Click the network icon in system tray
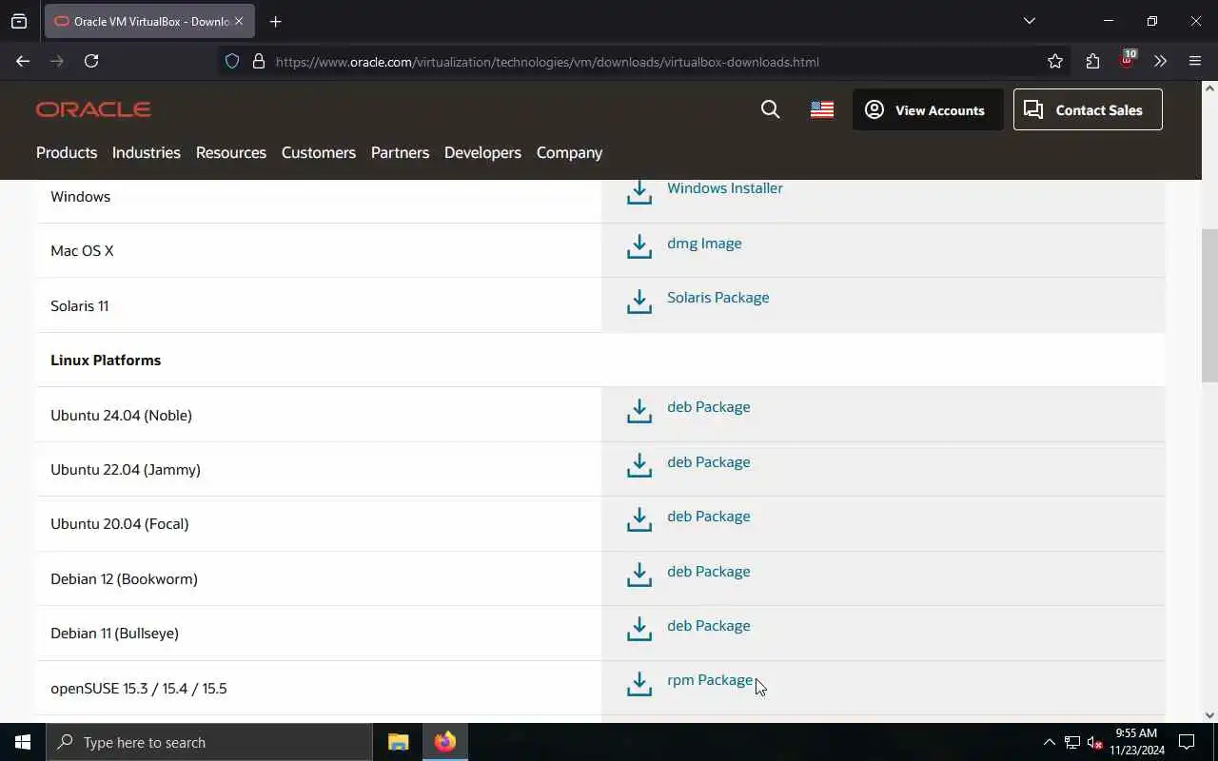 (x=1072, y=742)
